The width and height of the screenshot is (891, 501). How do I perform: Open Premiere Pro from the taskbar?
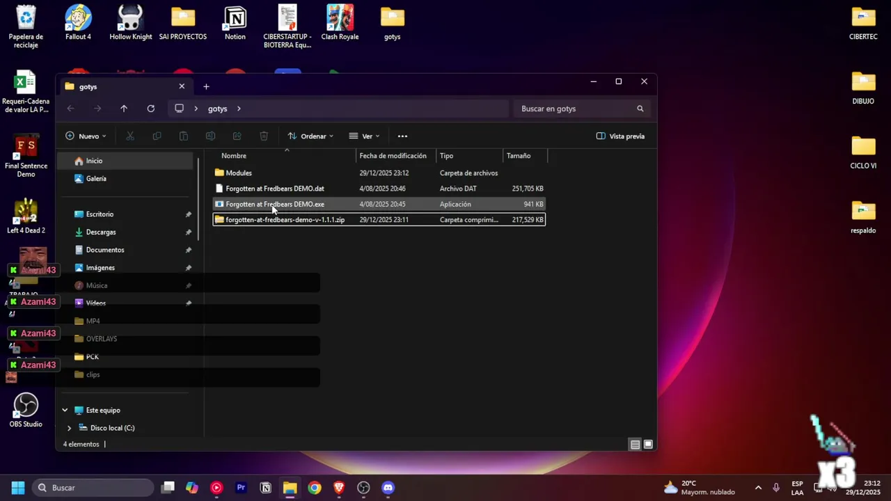tap(241, 488)
